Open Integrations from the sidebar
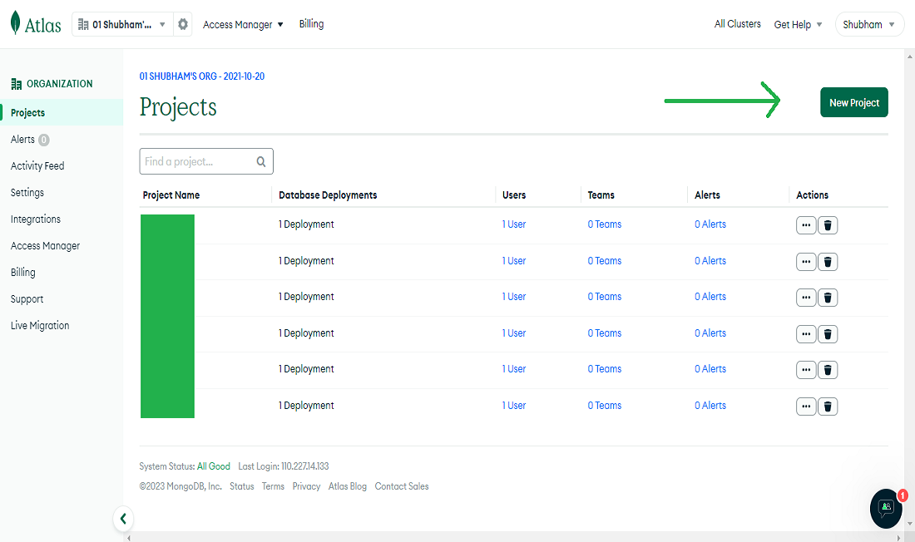 [36, 219]
